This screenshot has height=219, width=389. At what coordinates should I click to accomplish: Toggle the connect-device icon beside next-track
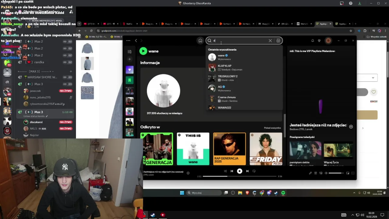tap(254, 171)
